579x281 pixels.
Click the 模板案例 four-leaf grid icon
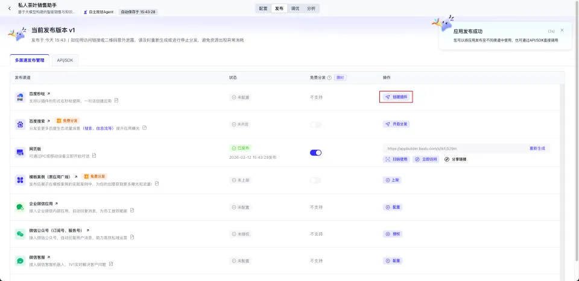point(20,180)
